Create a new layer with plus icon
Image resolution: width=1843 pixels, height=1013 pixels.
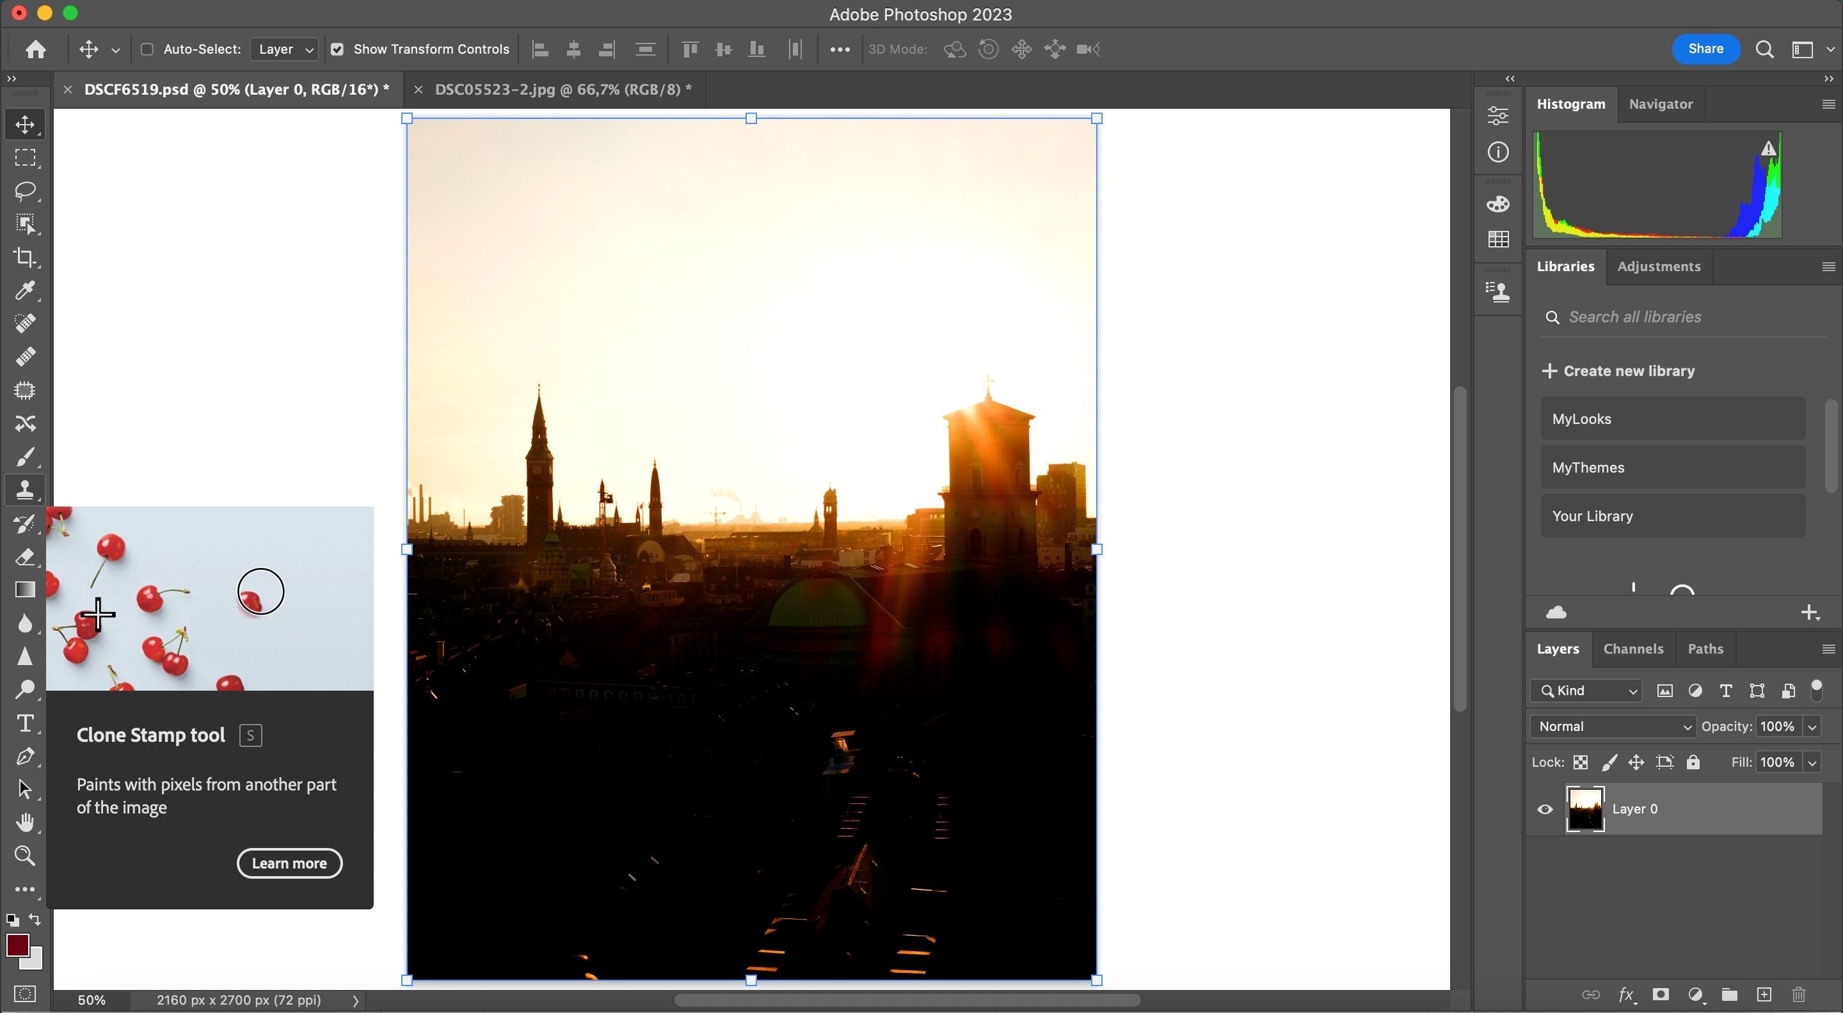[1764, 994]
